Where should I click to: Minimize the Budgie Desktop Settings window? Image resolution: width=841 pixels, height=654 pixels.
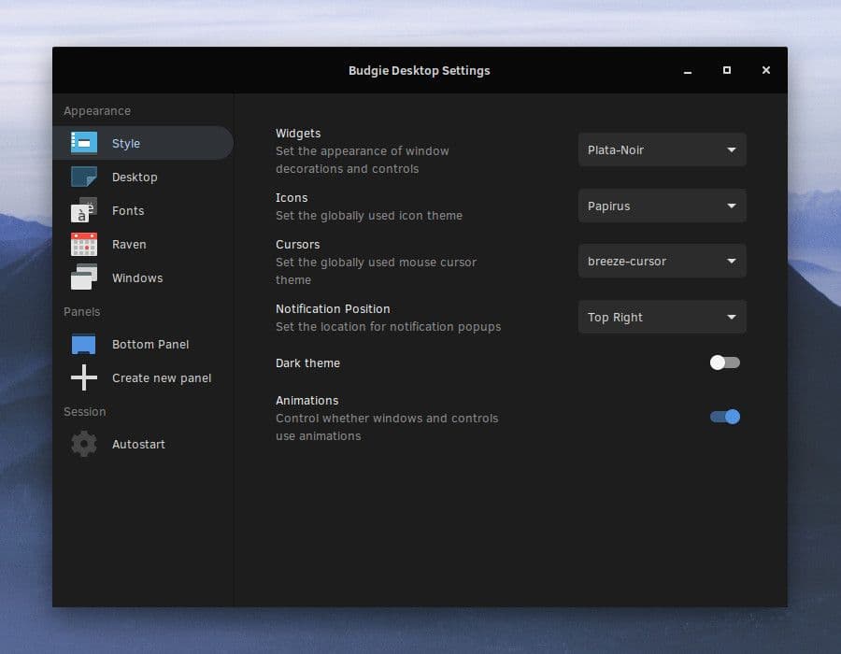click(x=688, y=71)
